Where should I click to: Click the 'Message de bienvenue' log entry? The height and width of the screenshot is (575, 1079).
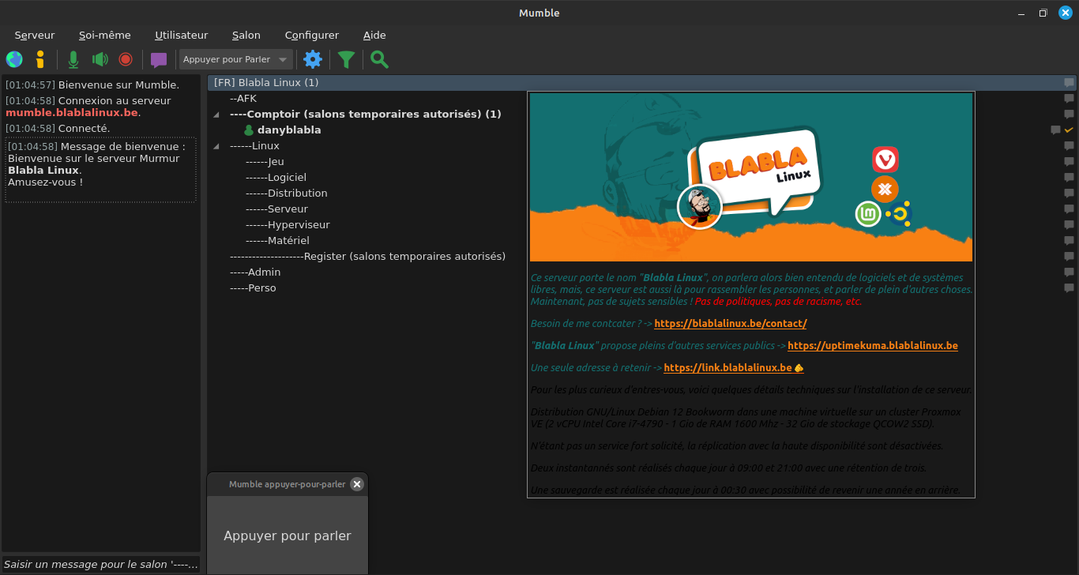(100, 170)
